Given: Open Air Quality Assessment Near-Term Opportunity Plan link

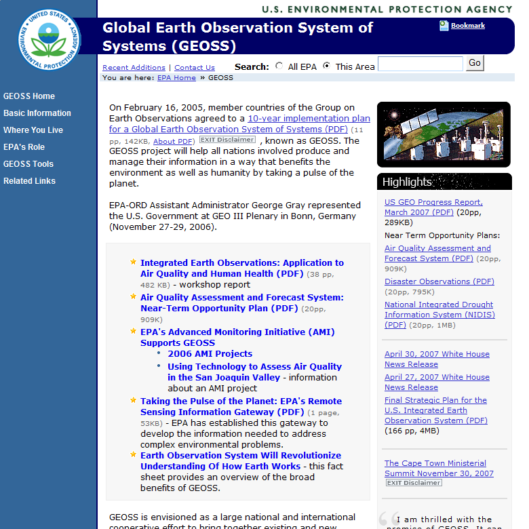Looking at the screenshot, I should point(242,303).
